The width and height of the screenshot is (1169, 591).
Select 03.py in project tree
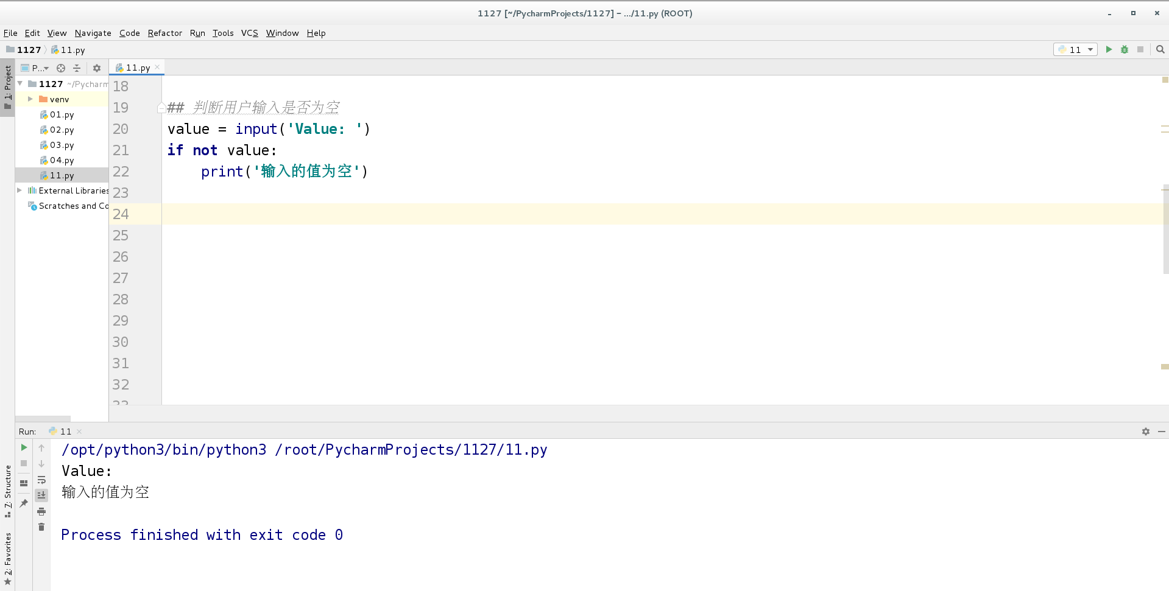57,145
